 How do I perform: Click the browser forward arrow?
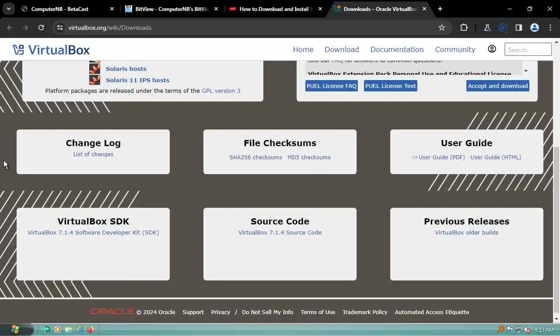[x=25, y=28]
